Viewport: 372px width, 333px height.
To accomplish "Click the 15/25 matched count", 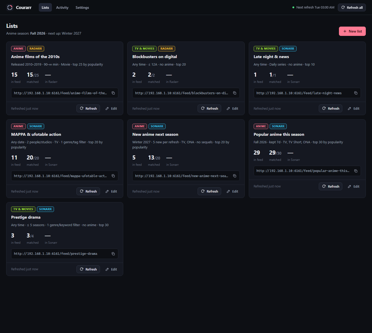I will click(x=33, y=75).
